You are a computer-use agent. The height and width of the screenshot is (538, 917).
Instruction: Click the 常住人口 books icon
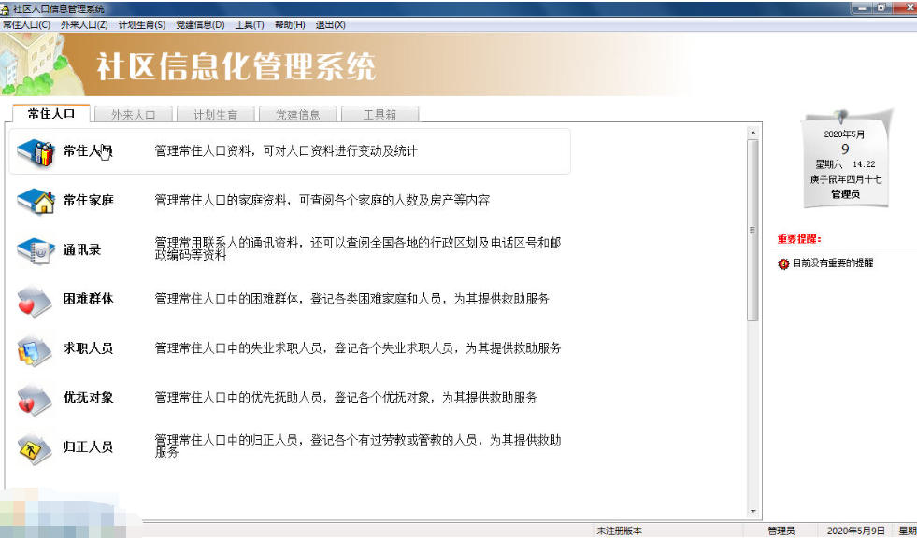36,151
